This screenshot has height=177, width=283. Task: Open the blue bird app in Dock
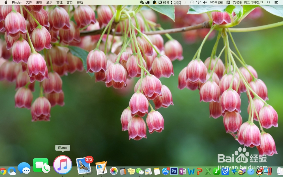(x=234, y=171)
